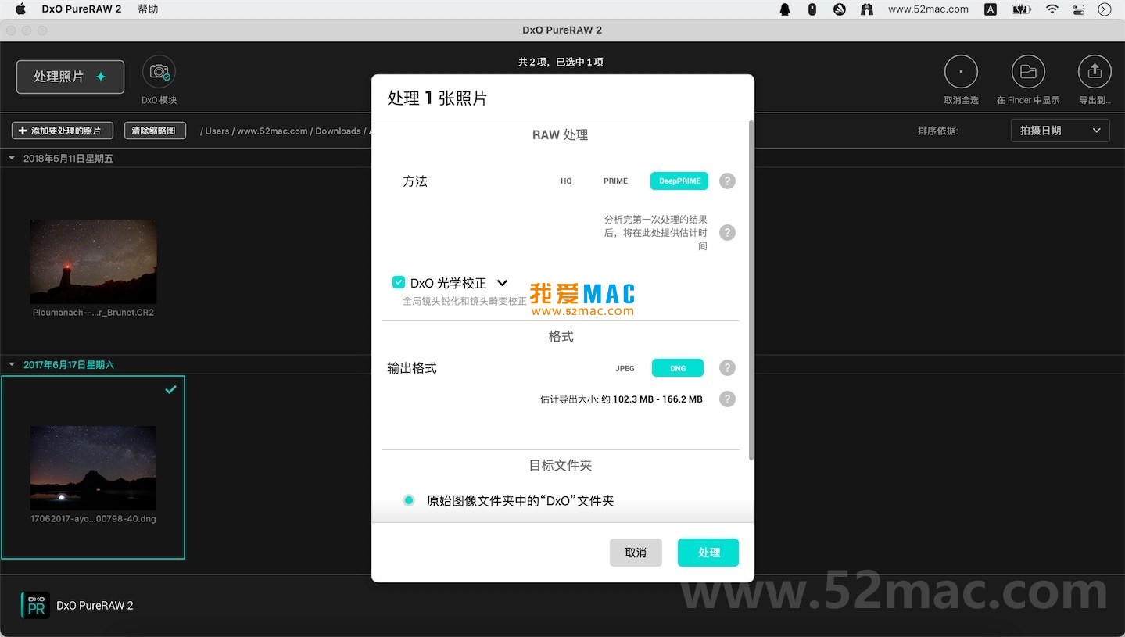Toggle selection checkmark on the 17062017 dng photo
The image size is (1125, 637).
tap(170, 389)
